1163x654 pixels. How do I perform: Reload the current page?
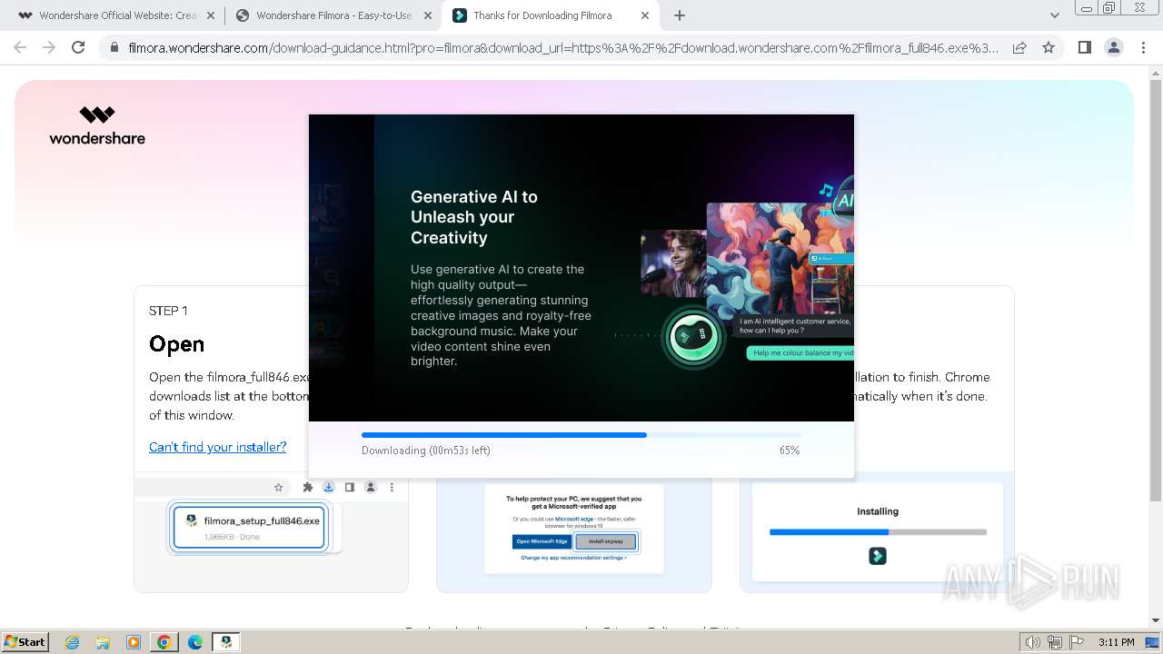tap(78, 47)
